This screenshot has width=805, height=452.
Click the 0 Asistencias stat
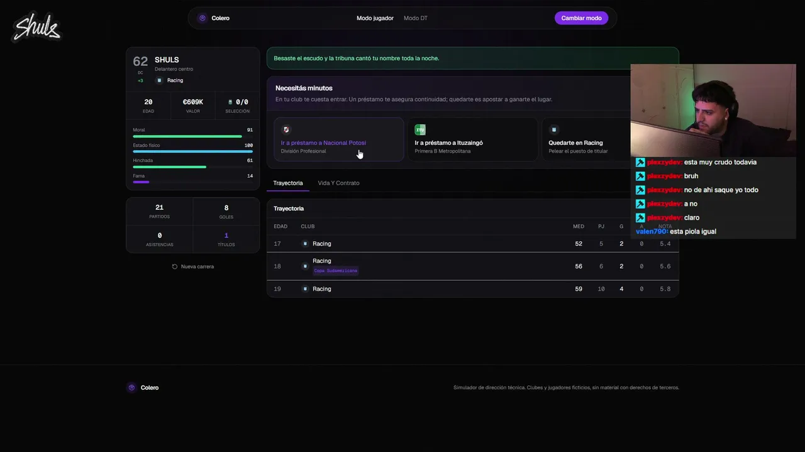159,239
